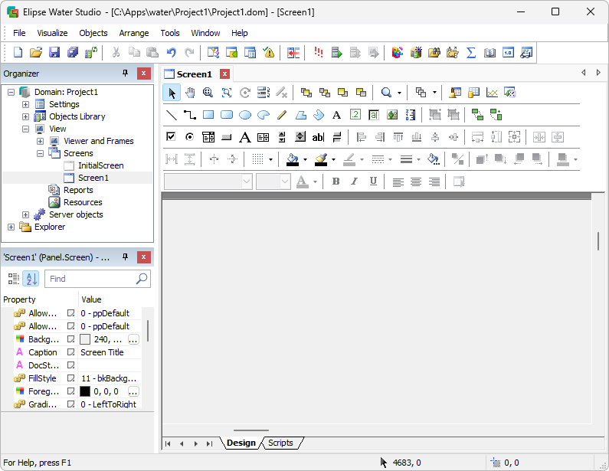Select the arrow Selection tool
Image resolution: width=609 pixels, height=471 pixels.
click(172, 93)
